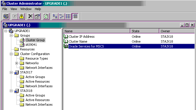
Task: Open the File menu
Action: point(5,9)
